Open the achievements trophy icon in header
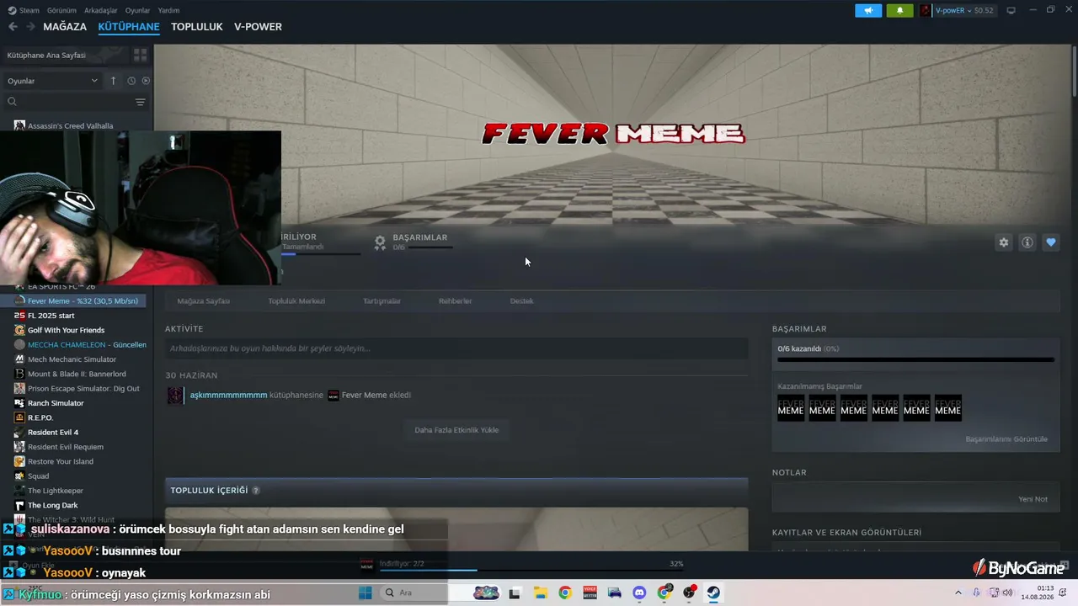 click(380, 242)
